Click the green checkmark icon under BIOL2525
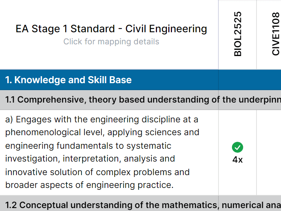 (237, 148)
